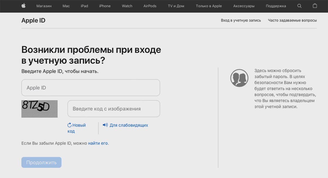Click the Вход в учетную запись link
Viewport: 328px width, 178px height.
click(x=241, y=20)
